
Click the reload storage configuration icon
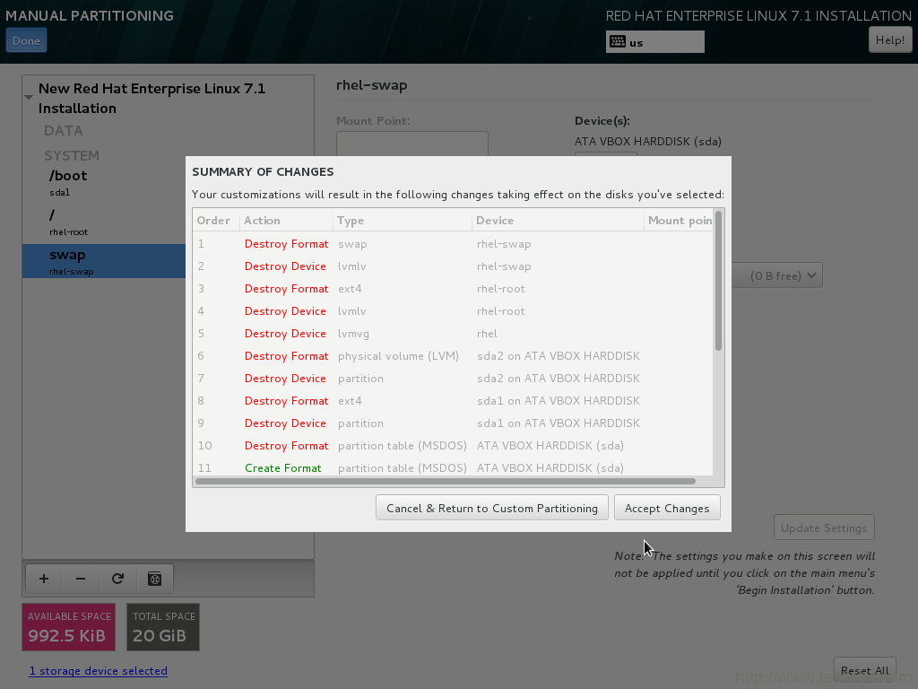pos(117,579)
